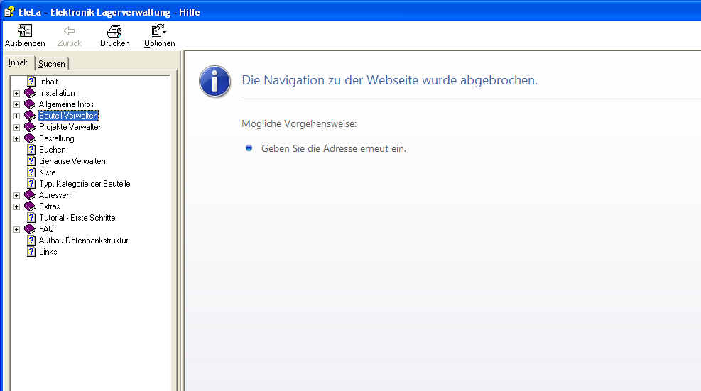Expand the Bauteil Verwalten node
This screenshot has width=701, height=391.
pyautogui.click(x=16, y=116)
